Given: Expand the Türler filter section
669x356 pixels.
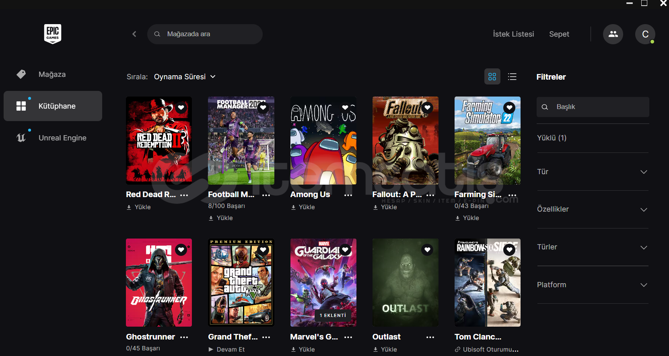Looking at the screenshot, I should click(593, 247).
